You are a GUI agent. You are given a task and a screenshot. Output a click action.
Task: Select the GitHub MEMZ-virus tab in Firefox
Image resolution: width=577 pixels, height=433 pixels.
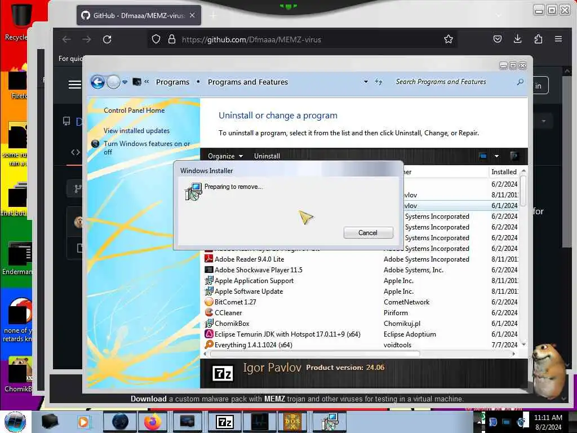tap(139, 15)
